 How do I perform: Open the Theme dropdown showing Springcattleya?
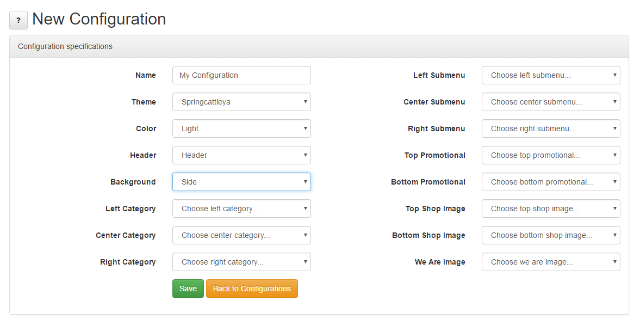tap(241, 102)
